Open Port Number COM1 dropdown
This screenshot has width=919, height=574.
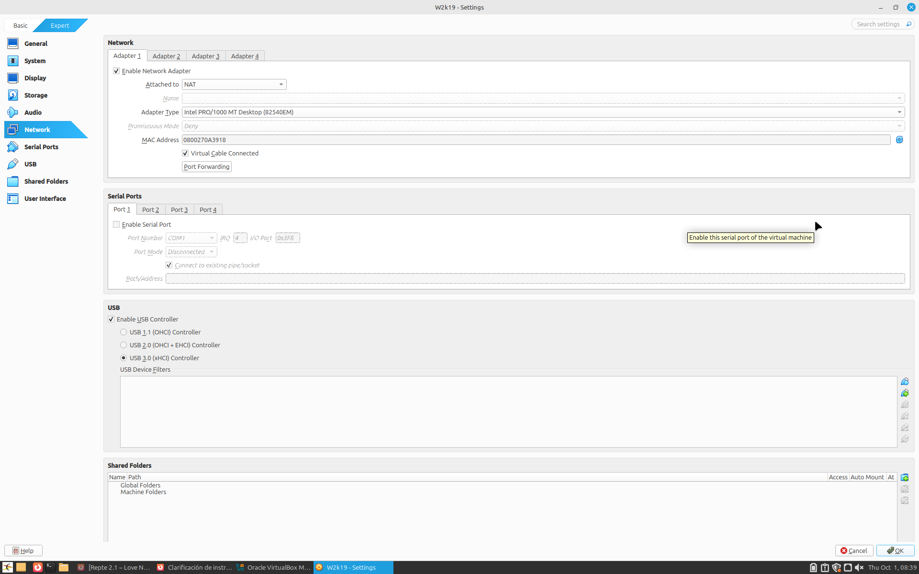pyautogui.click(x=191, y=238)
